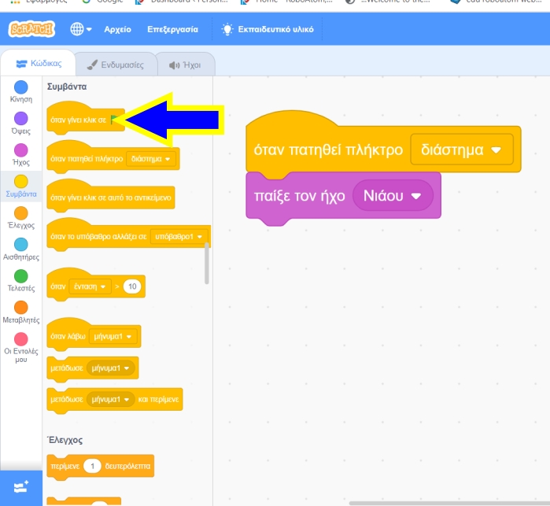Select the Τελεστές green category circle
This screenshot has height=506, width=550.
pyautogui.click(x=21, y=276)
